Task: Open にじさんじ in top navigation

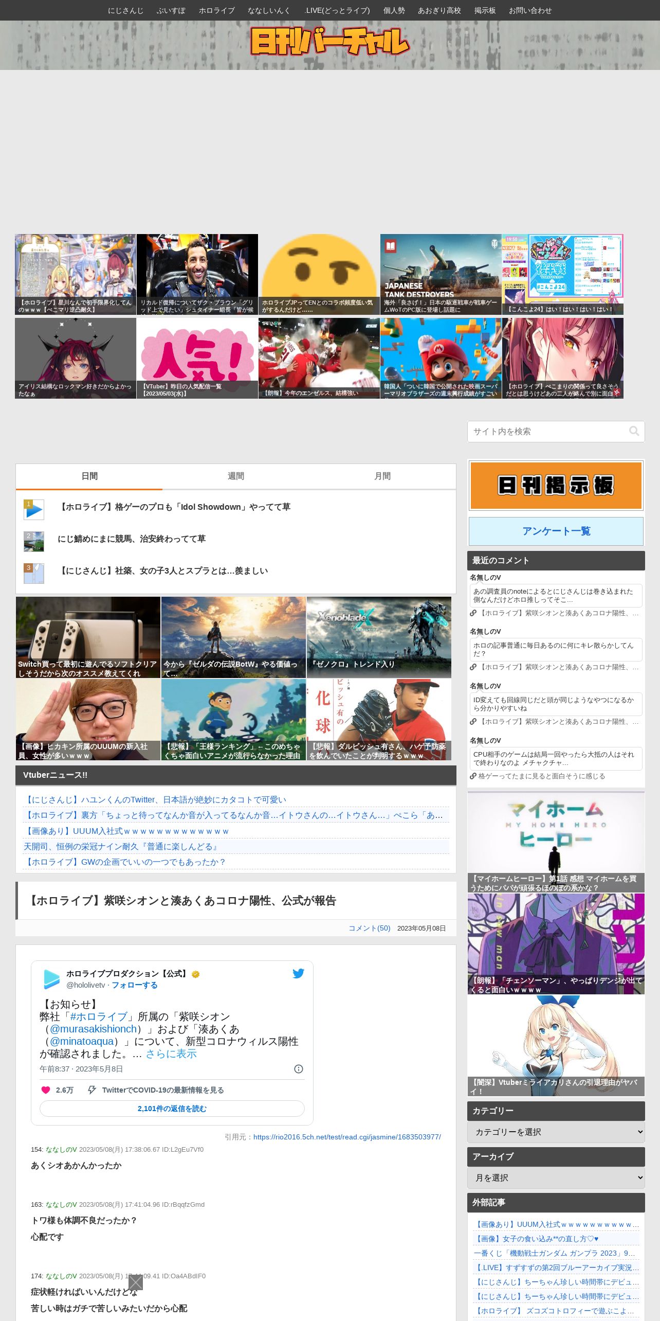Action: click(x=125, y=10)
